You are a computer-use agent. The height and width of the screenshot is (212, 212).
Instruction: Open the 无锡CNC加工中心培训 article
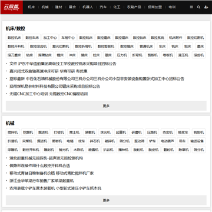[49, 94]
